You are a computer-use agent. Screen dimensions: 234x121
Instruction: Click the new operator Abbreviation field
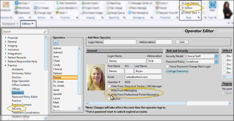[x=164, y=42]
